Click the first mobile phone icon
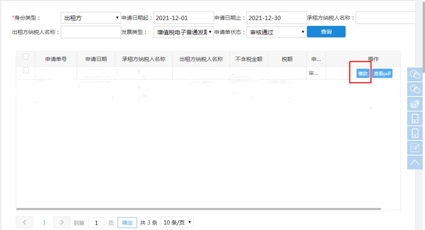This screenshot has height=230, width=425. pyautogui.click(x=415, y=119)
